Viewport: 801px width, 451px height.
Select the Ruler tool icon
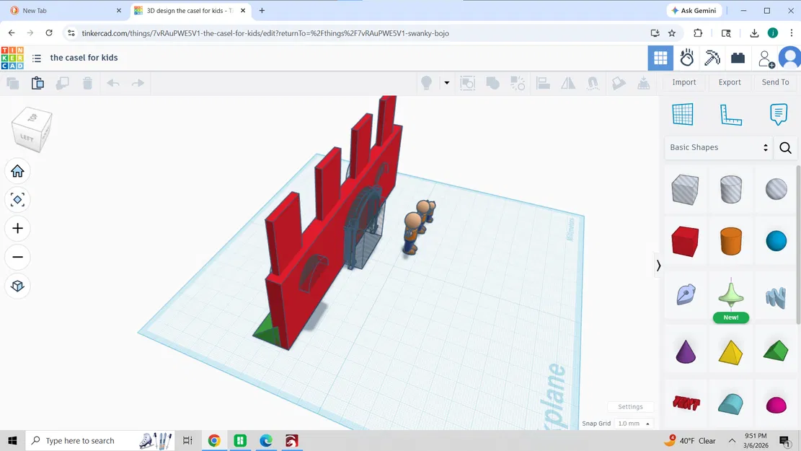(x=730, y=114)
